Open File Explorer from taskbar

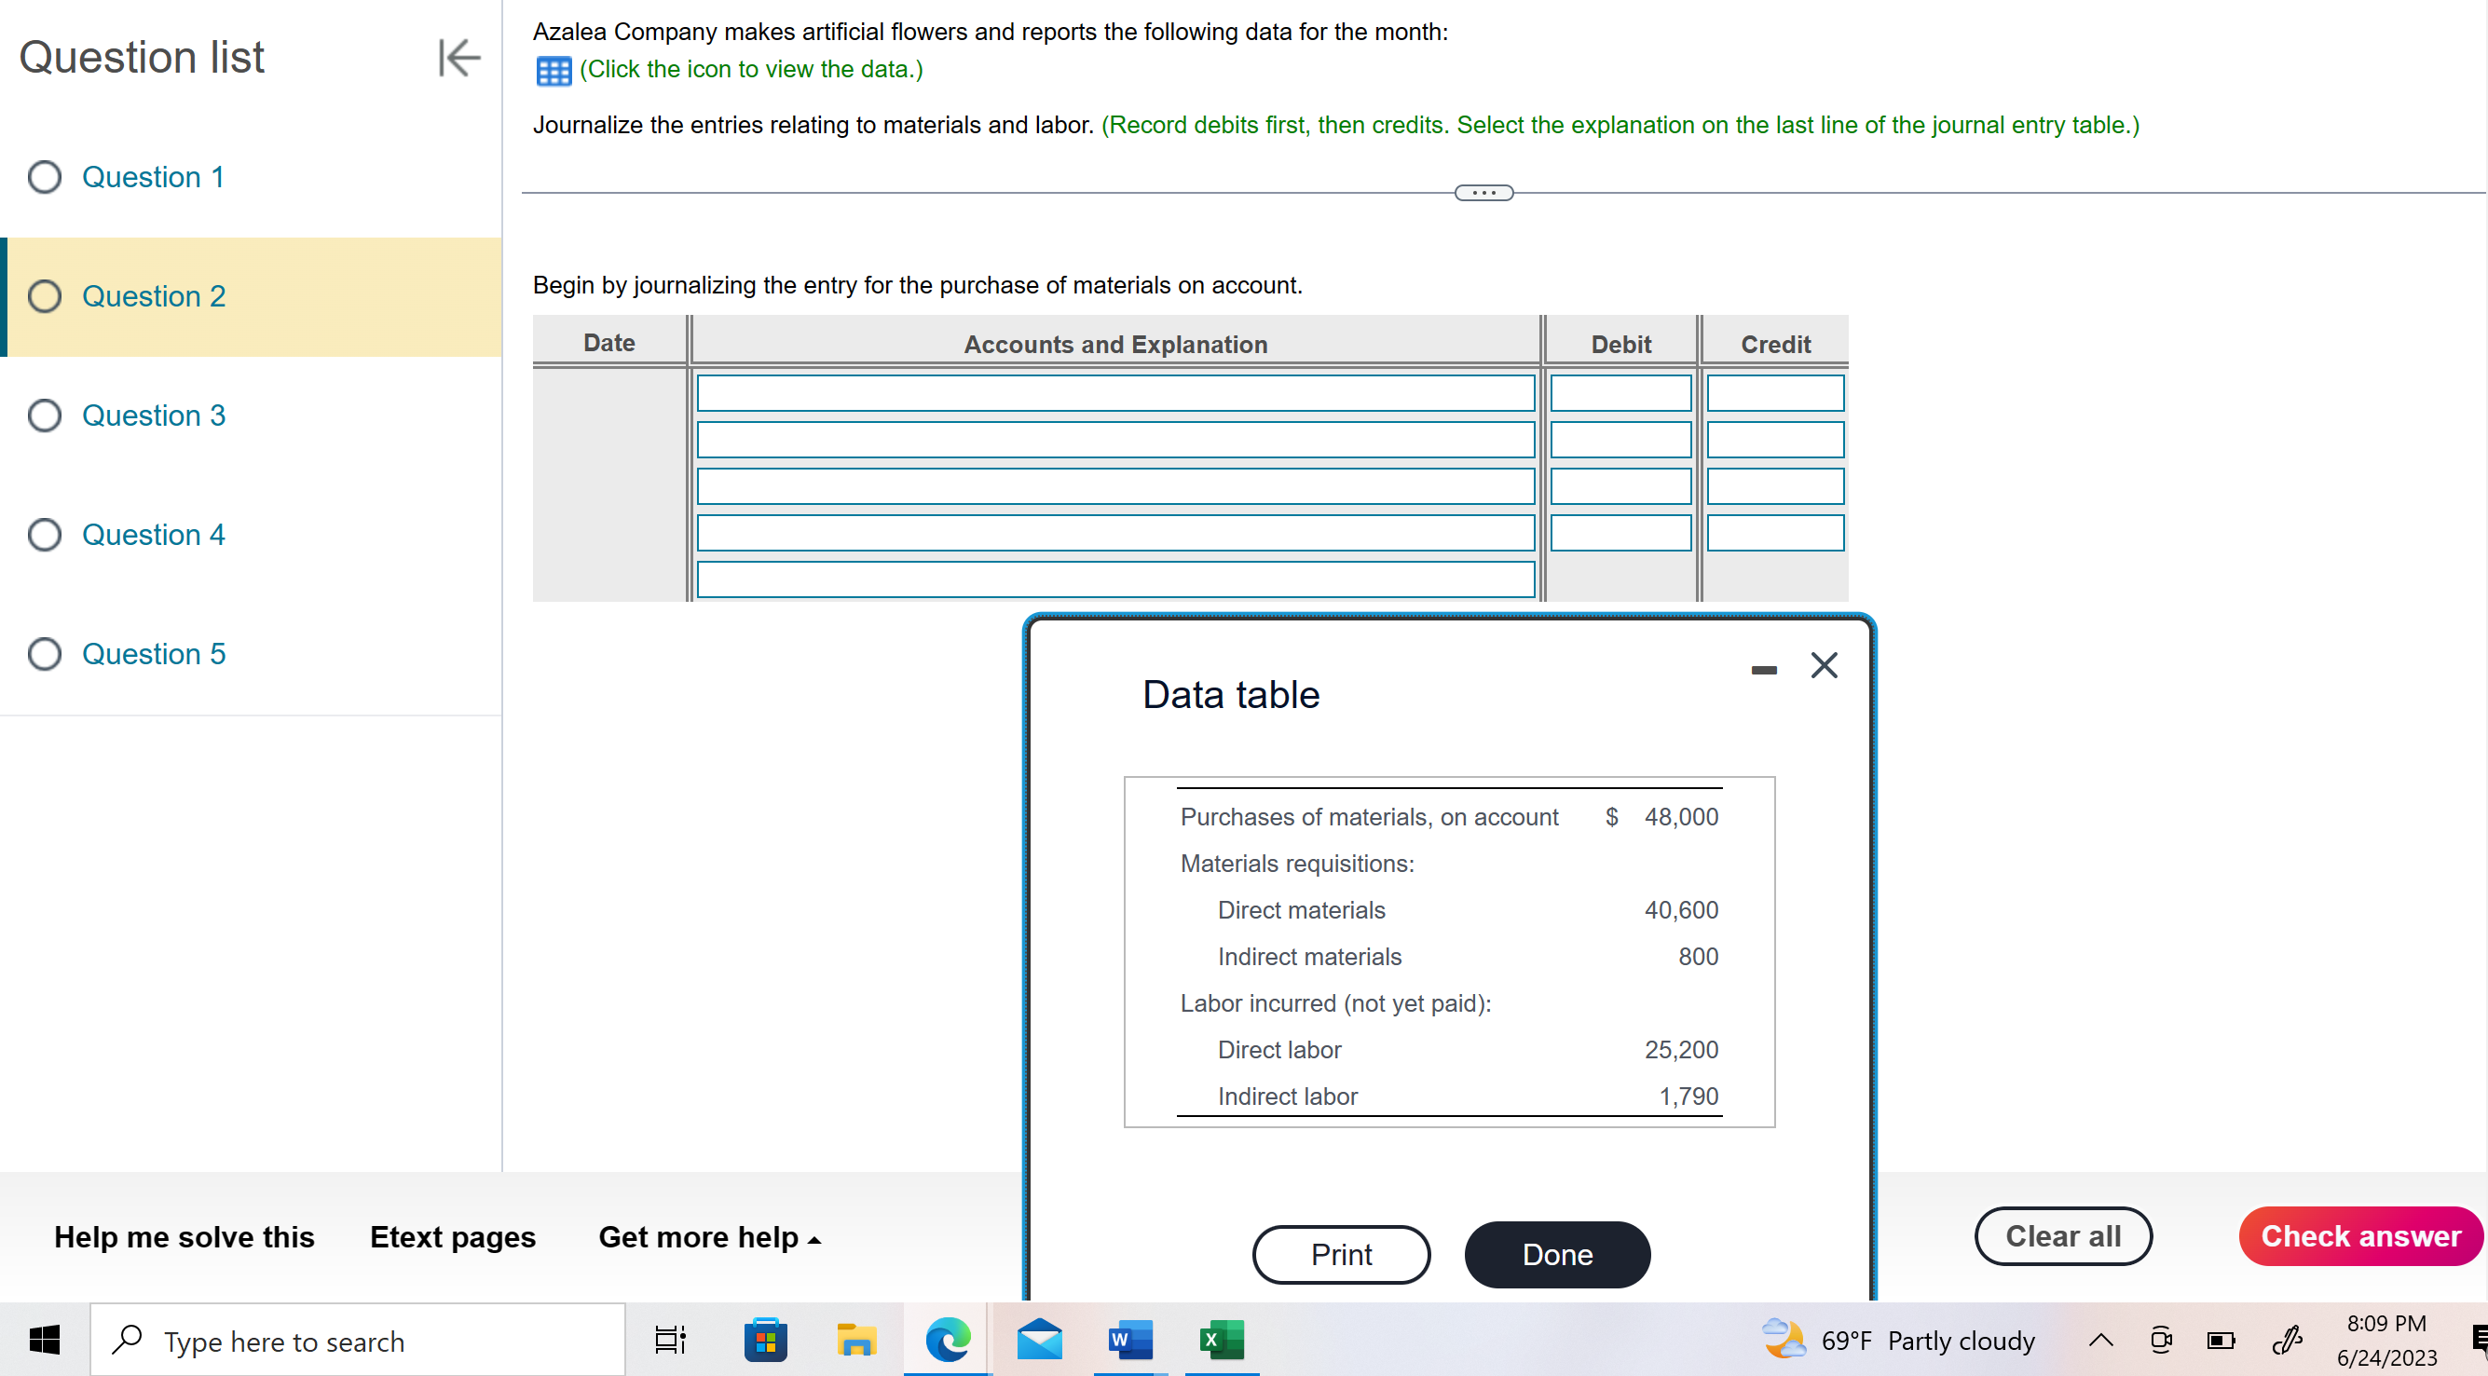point(855,1341)
